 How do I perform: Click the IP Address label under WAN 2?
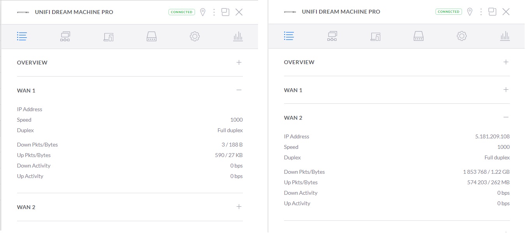click(x=297, y=136)
